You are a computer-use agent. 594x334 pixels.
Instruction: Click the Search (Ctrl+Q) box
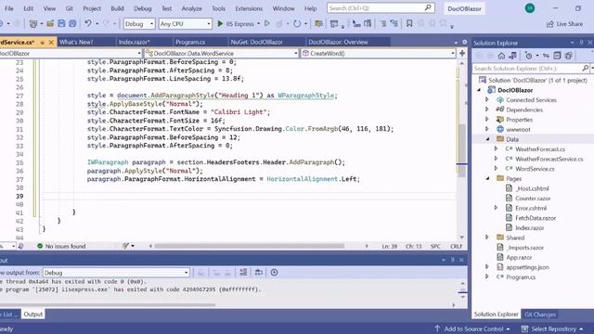(381, 8)
